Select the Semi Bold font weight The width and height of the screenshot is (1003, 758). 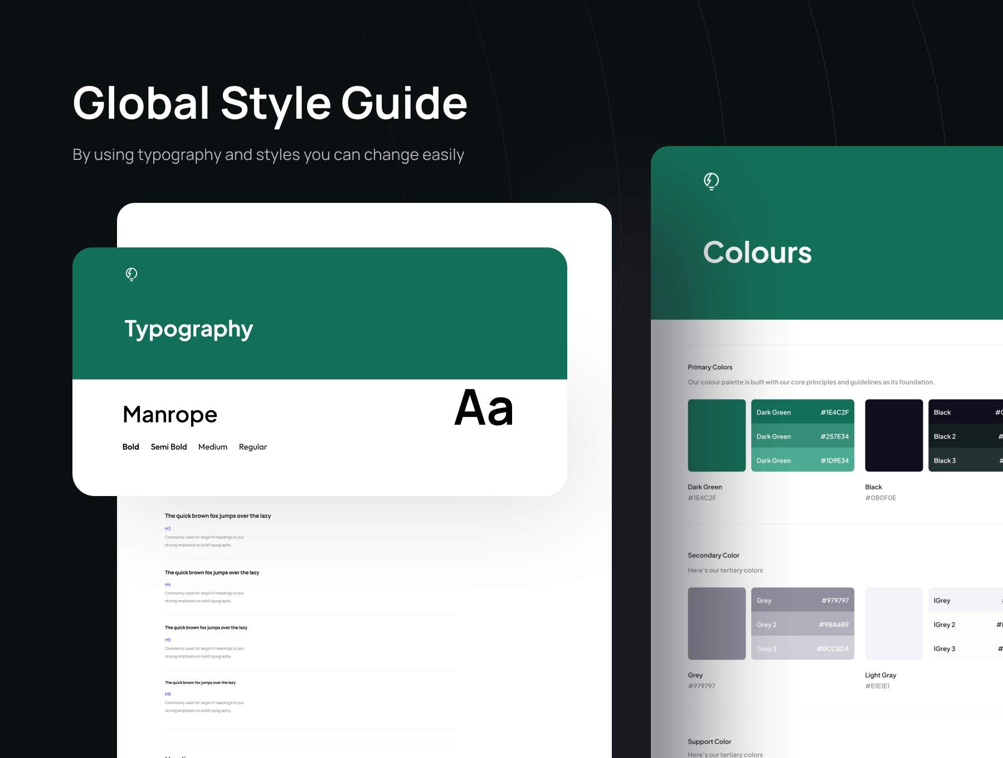point(168,447)
